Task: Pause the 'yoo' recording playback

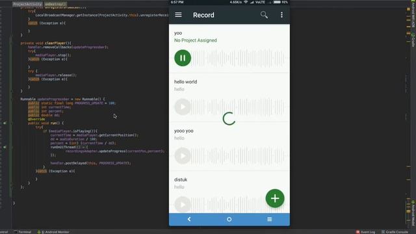Action: [x=183, y=58]
